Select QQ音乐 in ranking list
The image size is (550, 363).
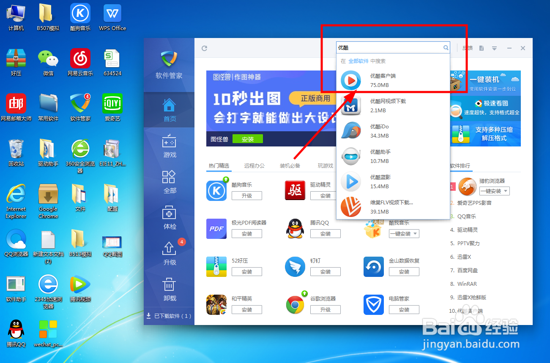click(x=467, y=217)
